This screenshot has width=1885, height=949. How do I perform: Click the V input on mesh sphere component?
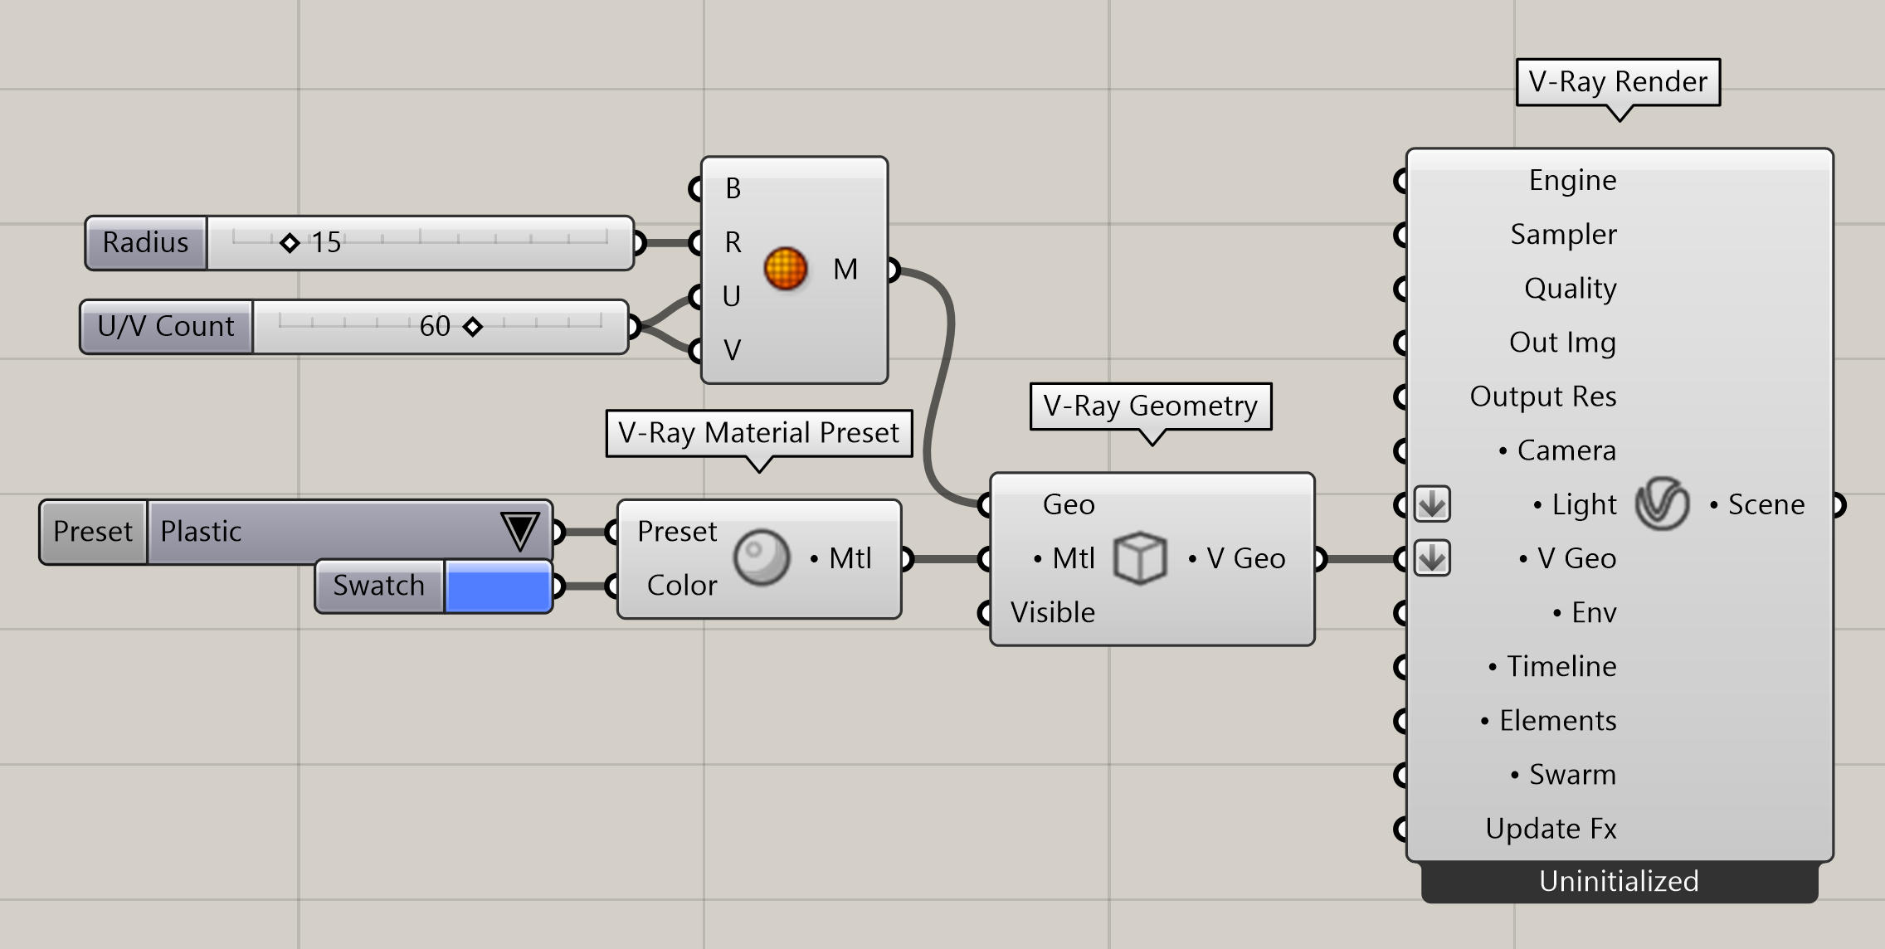(x=732, y=350)
